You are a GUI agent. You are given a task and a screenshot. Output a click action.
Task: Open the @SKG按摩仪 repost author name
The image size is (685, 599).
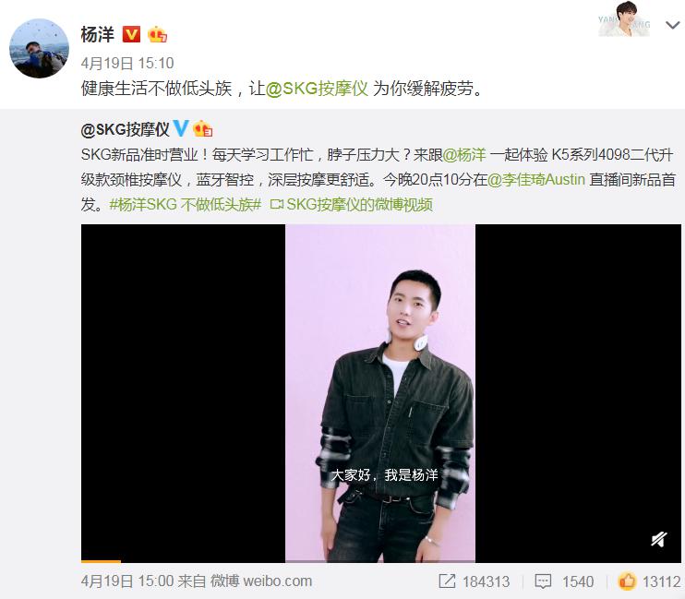(125, 129)
